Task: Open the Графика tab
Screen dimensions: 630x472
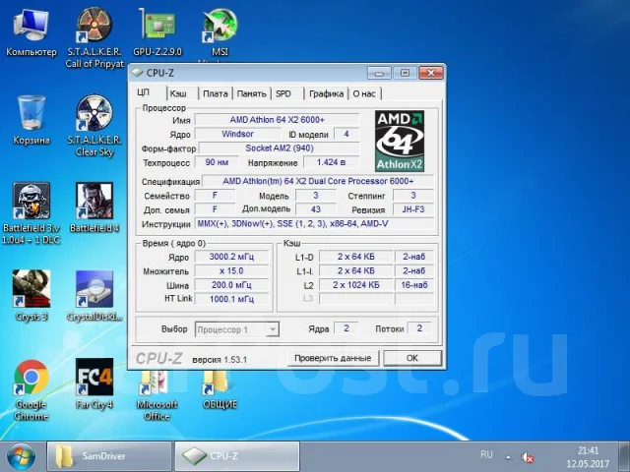Action: (x=326, y=93)
